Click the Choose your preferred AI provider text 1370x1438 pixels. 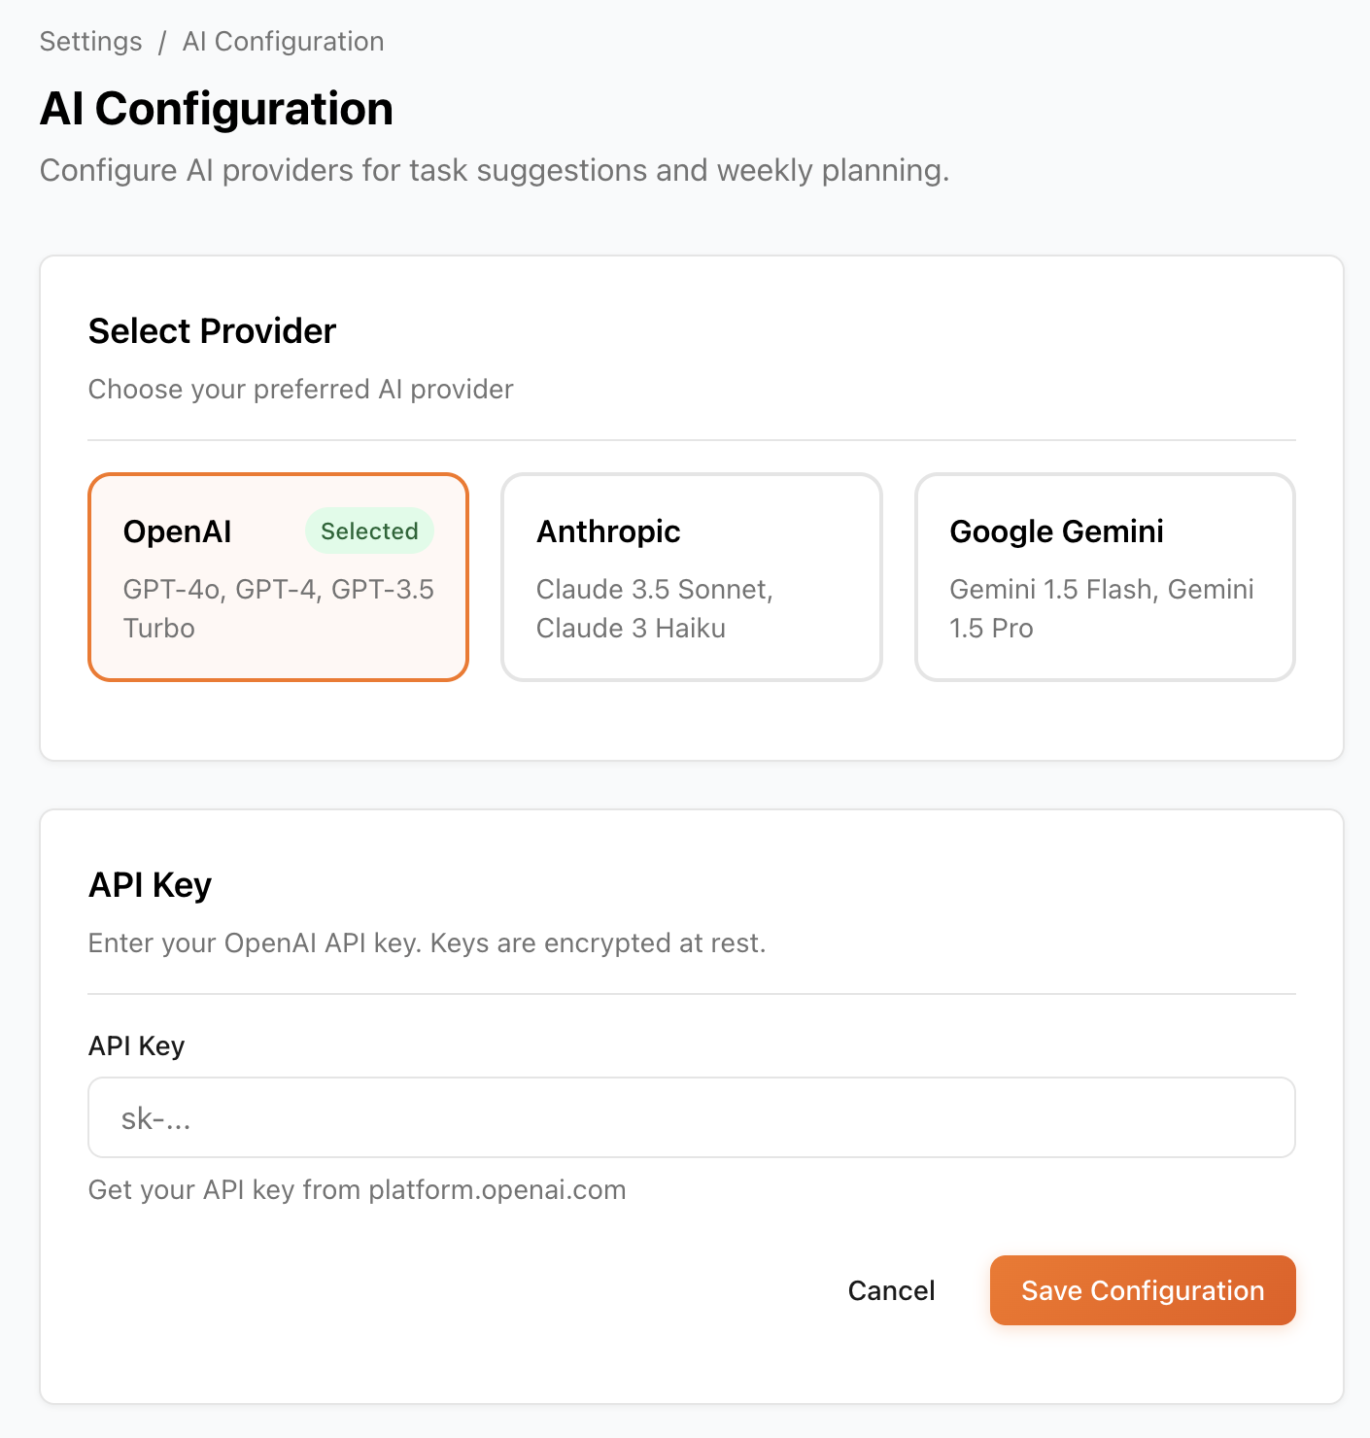pyautogui.click(x=300, y=390)
